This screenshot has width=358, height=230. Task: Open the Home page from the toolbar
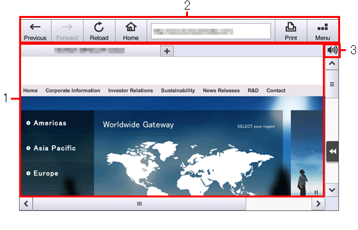coord(131,31)
